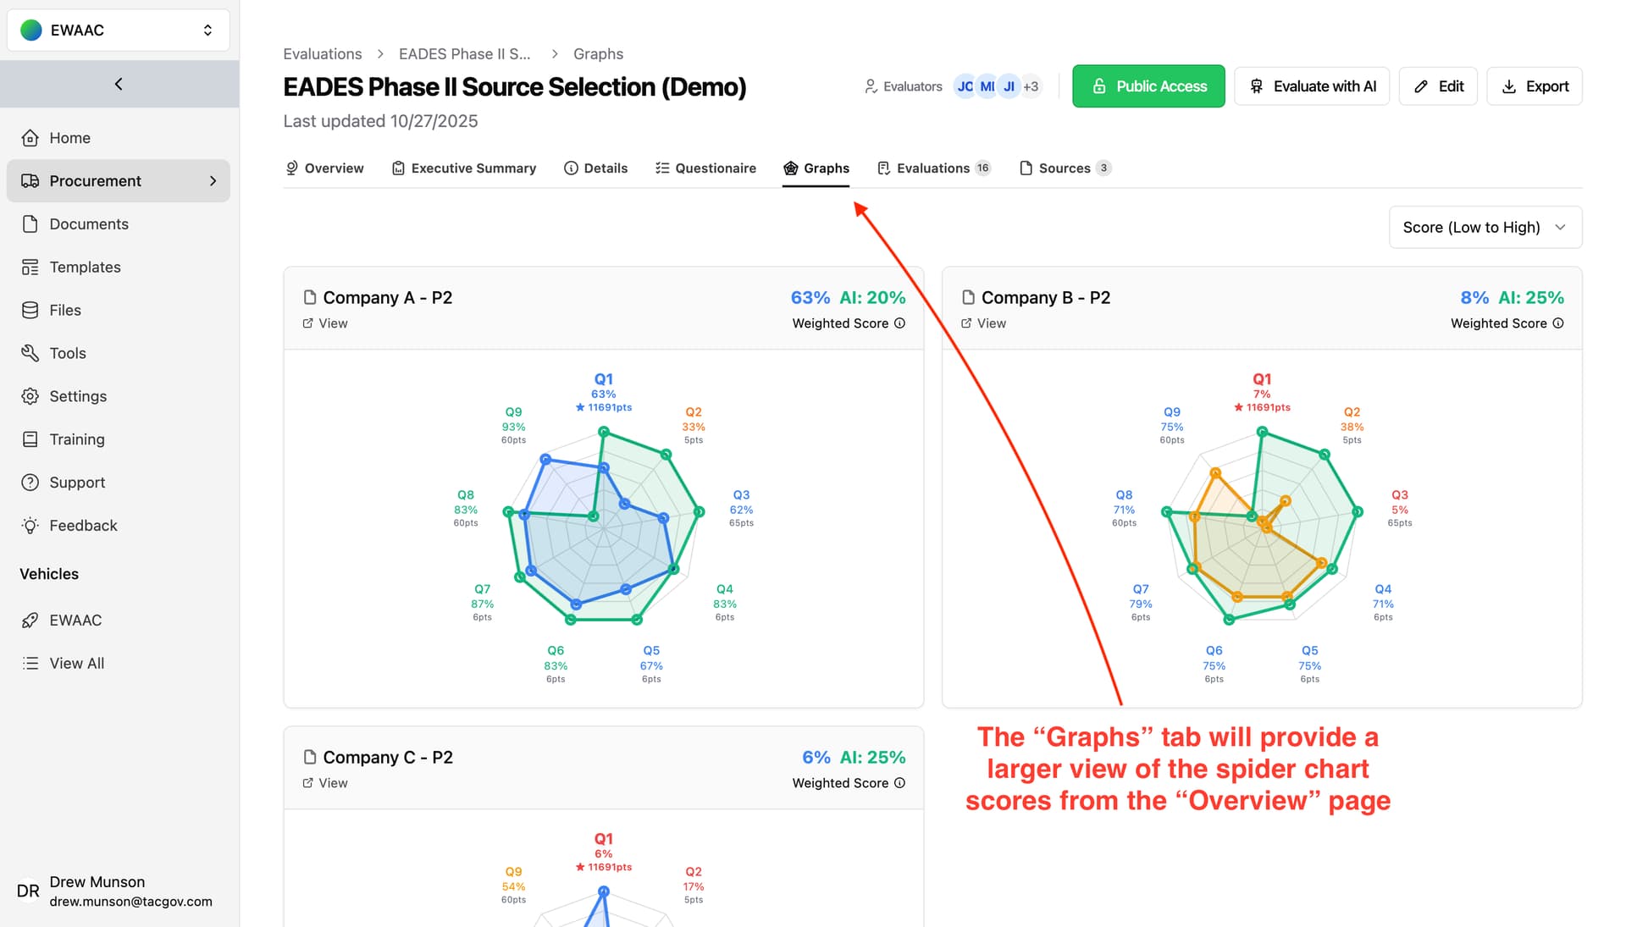Click the Public Access button
The height and width of the screenshot is (927, 1626).
pos(1148,86)
